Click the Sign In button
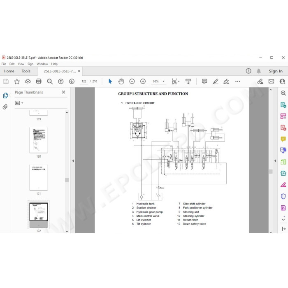288x288 pixels. (276, 71)
